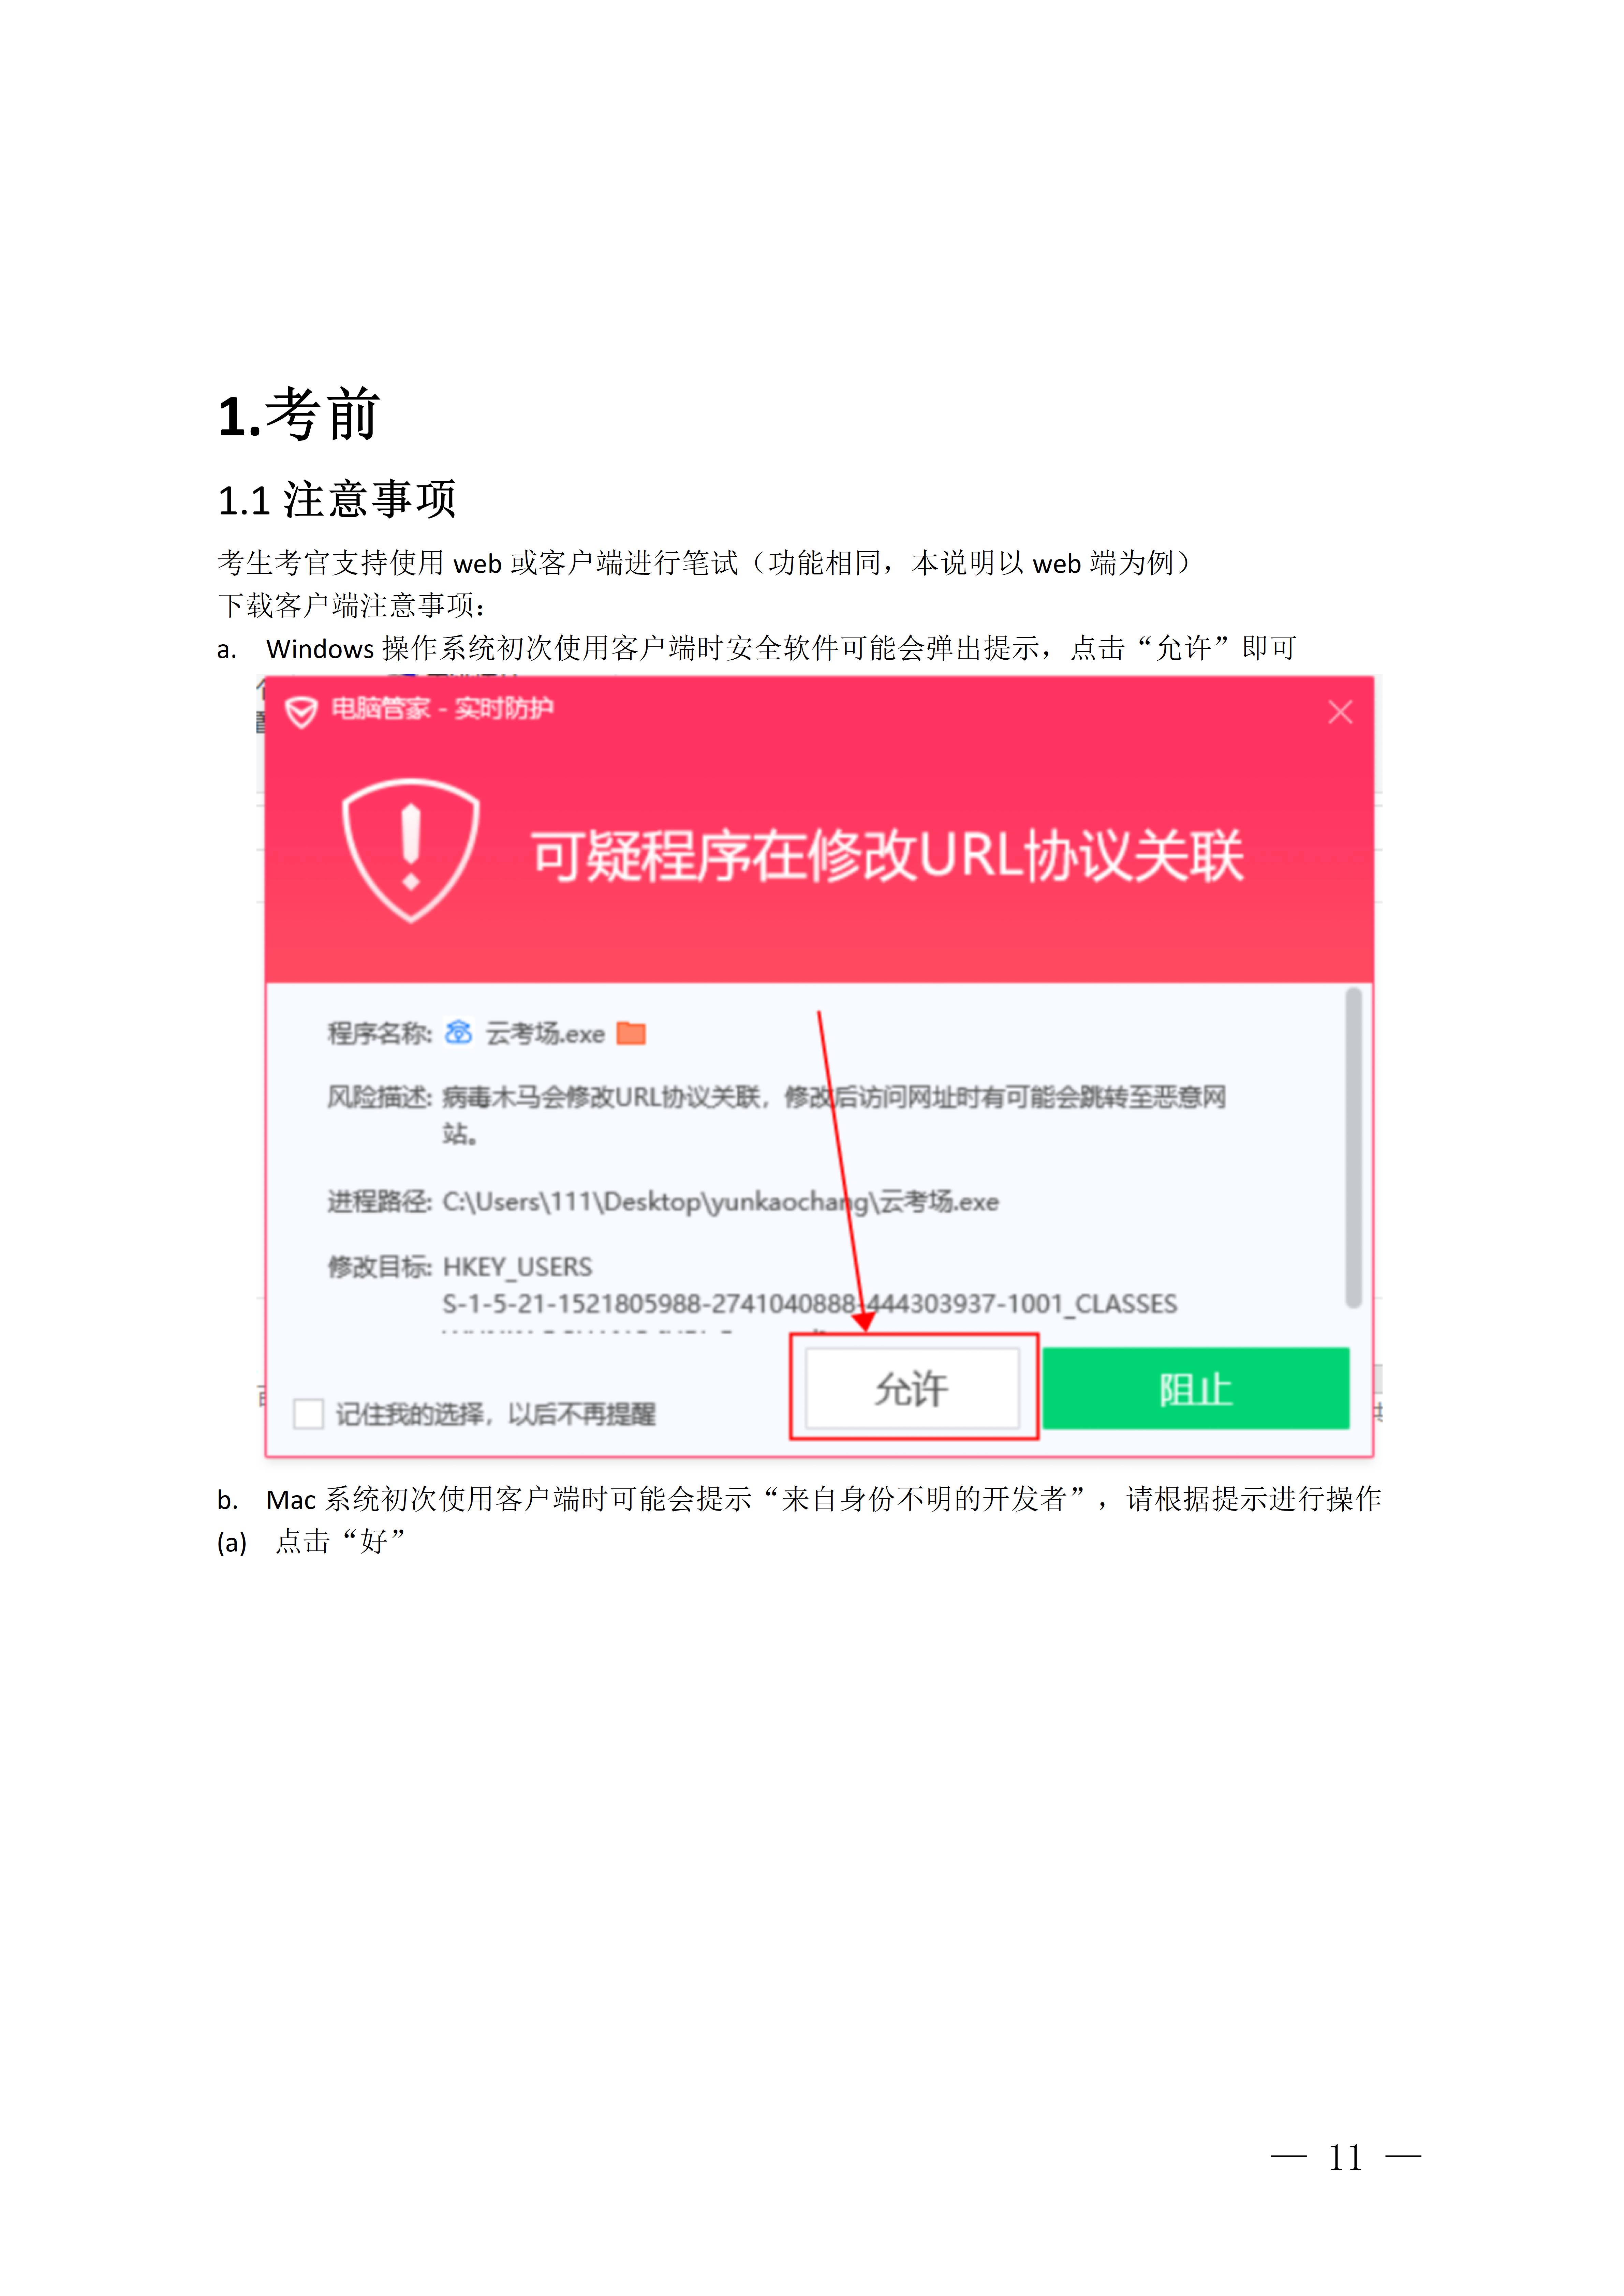This screenshot has height=2296, width=1624.
Task: Click the green 阻止 button
Action: click(1196, 1388)
